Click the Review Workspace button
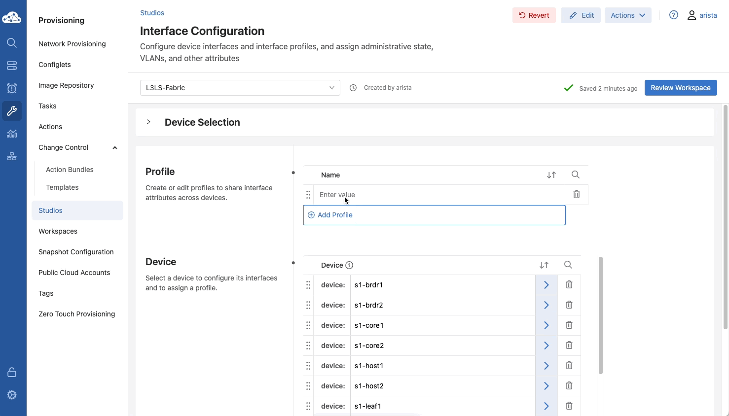729x416 pixels. [680, 88]
